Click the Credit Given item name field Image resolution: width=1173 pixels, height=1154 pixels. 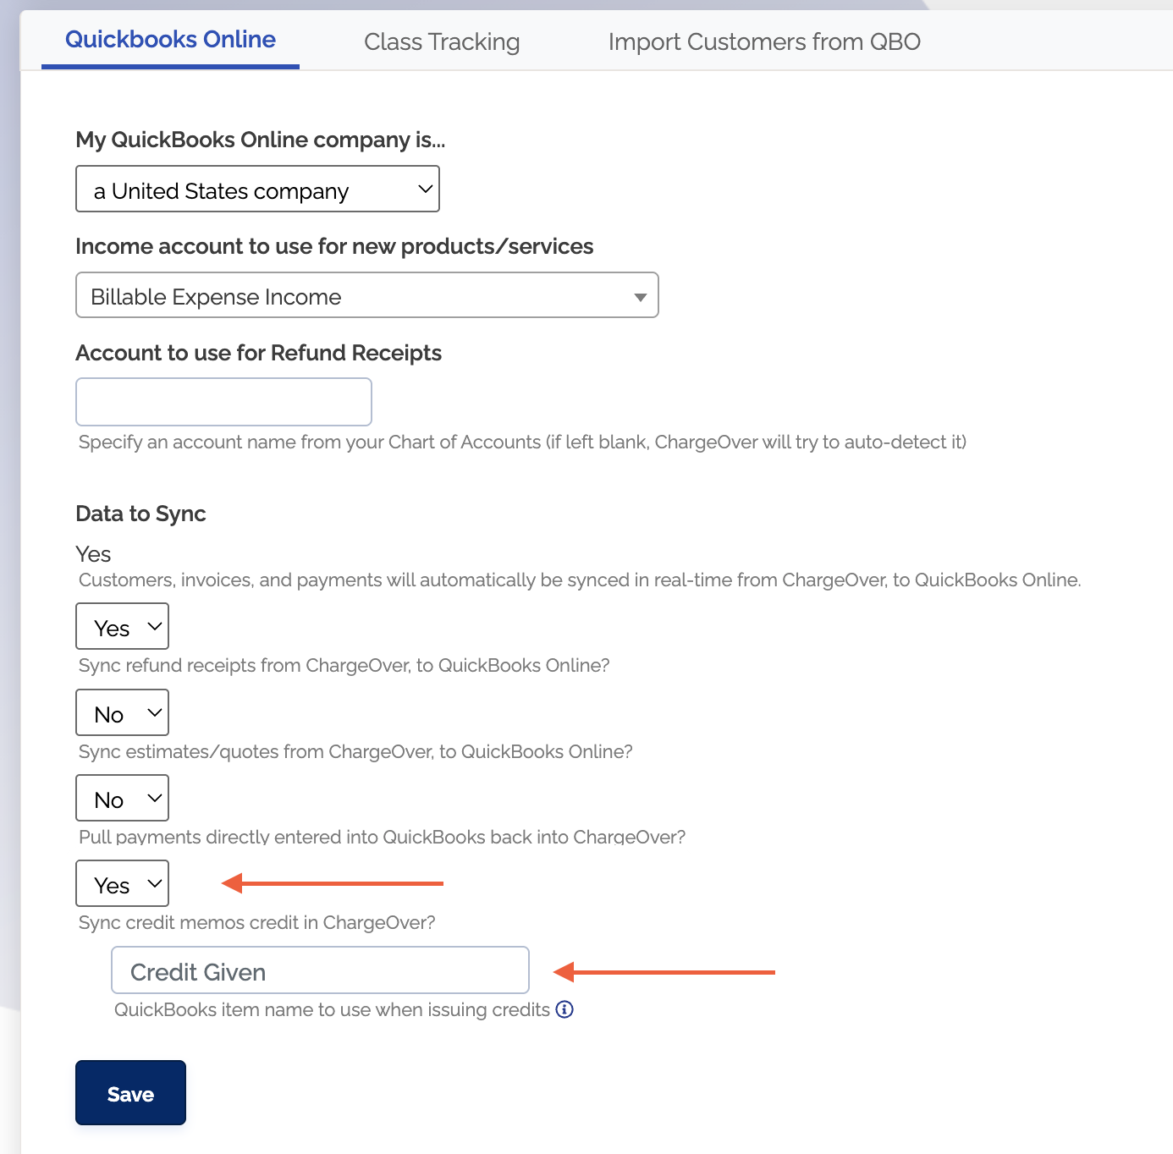[x=320, y=970]
